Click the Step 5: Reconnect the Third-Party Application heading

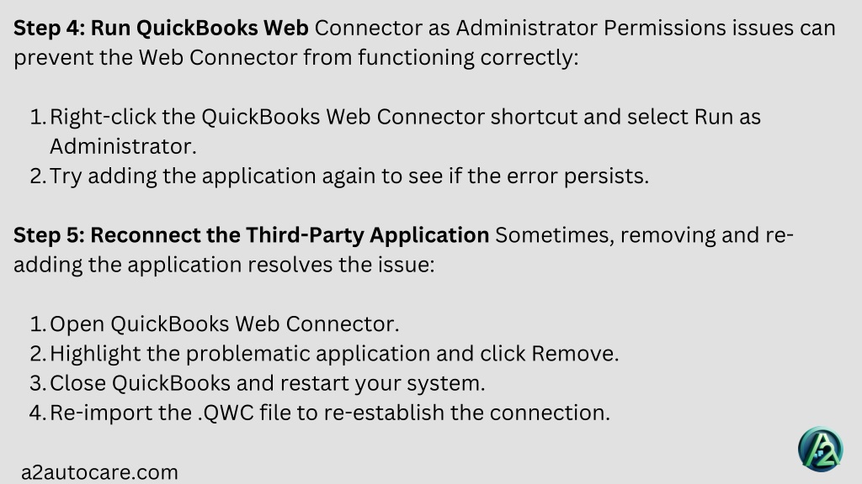coord(251,235)
